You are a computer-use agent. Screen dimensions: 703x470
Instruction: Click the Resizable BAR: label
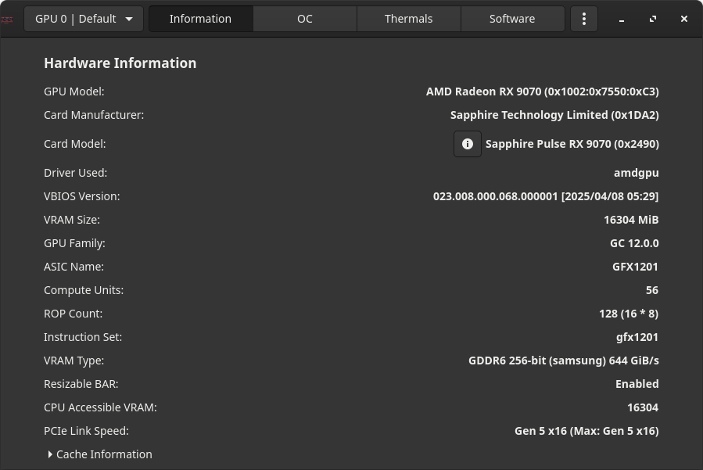point(81,384)
